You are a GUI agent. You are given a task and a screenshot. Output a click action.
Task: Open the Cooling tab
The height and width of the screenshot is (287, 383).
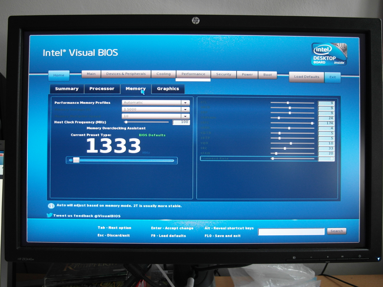tap(163, 74)
